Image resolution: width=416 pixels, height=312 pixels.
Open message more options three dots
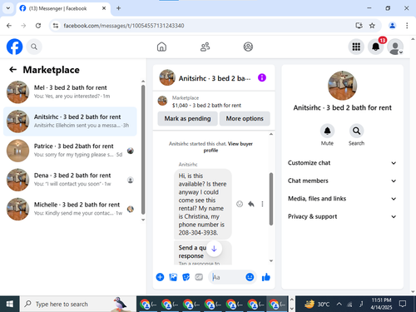pyautogui.click(x=262, y=204)
